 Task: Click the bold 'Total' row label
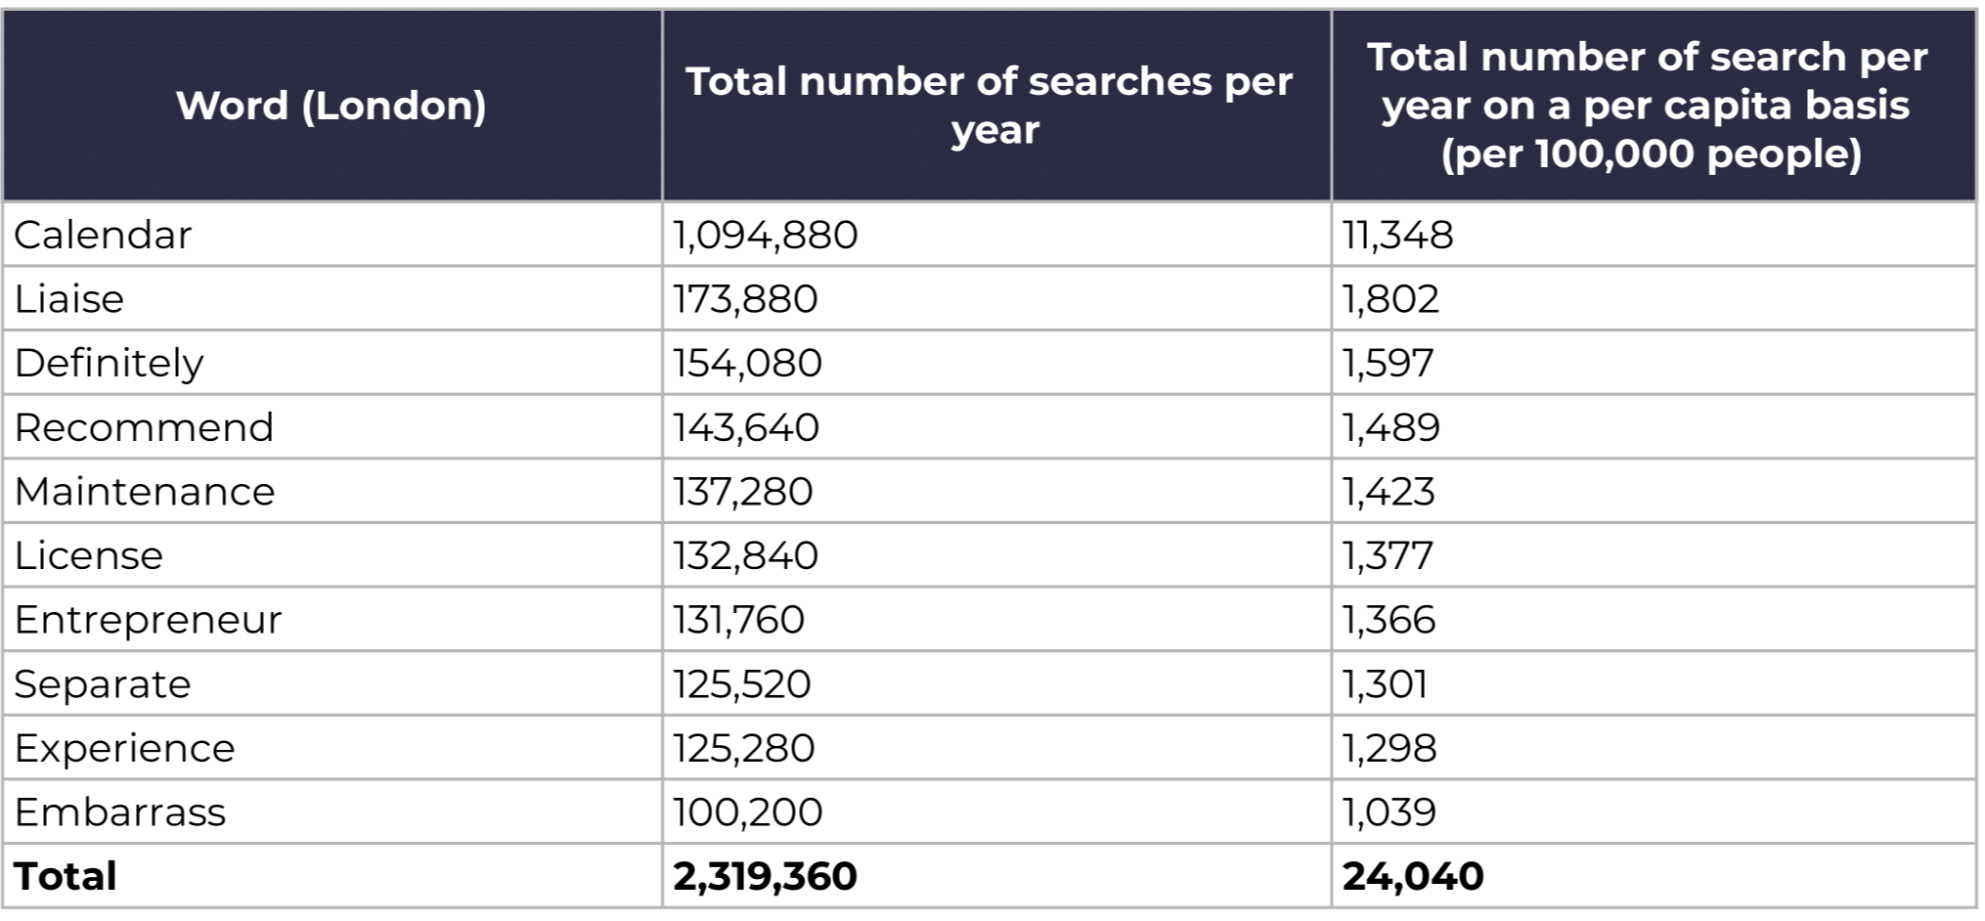[x=66, y=876]
